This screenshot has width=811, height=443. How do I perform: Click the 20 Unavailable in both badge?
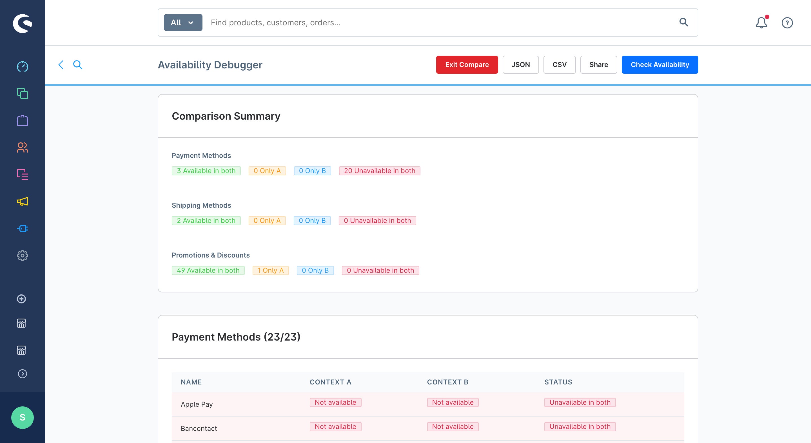tap(380, 171)
